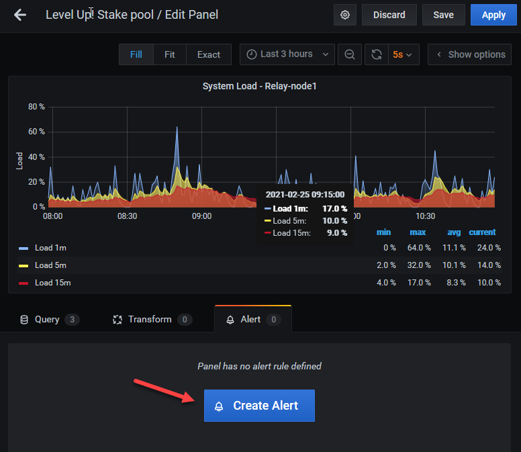Viewport: 521px width, 452px height.
Task: Sort legend by the max column header
Action: [418, 232]
